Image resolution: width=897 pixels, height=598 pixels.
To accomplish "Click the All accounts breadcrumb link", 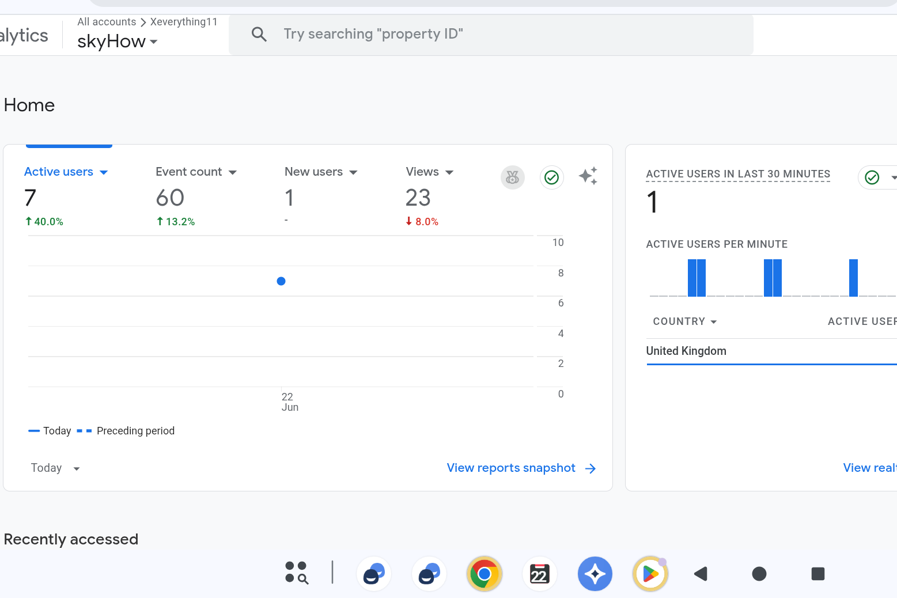I will pos(107,22).
